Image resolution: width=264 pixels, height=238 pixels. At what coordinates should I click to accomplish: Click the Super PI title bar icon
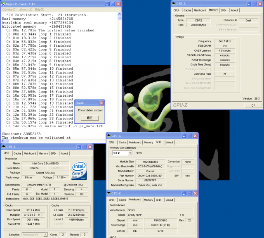(3, 4)
